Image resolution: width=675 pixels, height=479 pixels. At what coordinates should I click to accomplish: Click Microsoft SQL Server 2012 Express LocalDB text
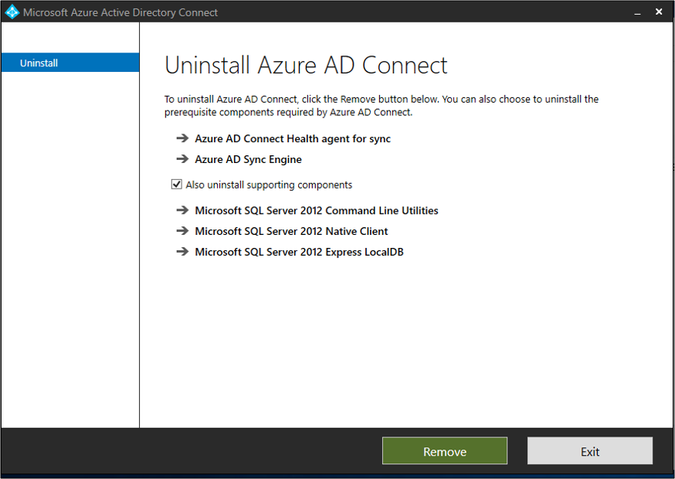(299, 252)
